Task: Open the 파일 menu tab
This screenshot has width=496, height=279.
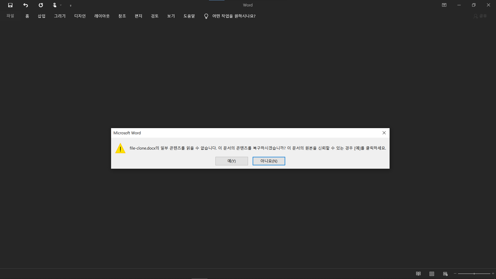Action: click(x=10, y=16)
